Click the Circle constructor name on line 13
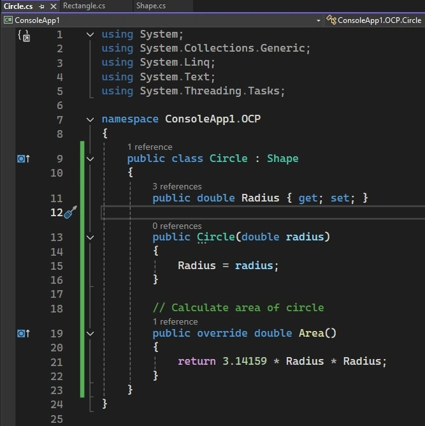 216,237
